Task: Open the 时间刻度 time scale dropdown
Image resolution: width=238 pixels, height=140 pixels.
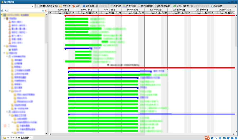Action: click(218, 6)
